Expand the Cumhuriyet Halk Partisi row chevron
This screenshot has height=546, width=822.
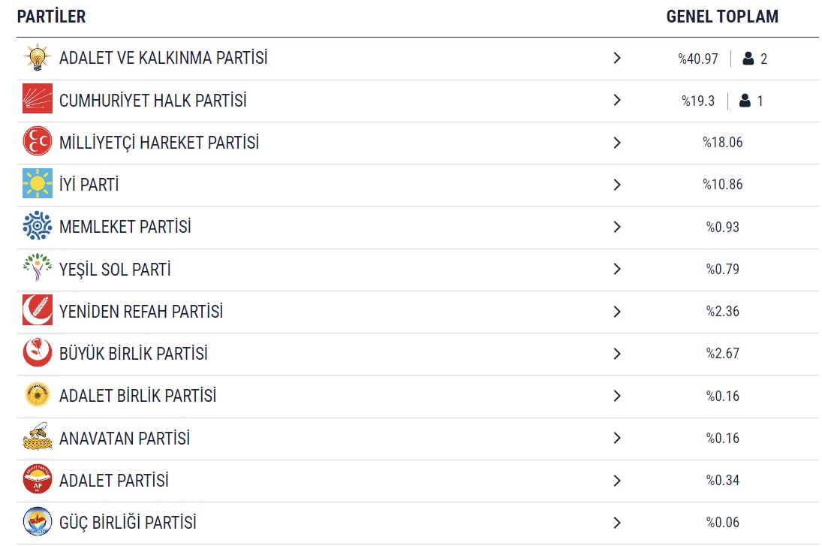(x=617, y=100)
